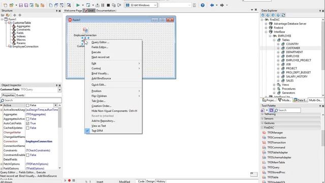Click the first Save icon in toolbar
This screenshot has height=183, width=325.
(x=21, y=5)
